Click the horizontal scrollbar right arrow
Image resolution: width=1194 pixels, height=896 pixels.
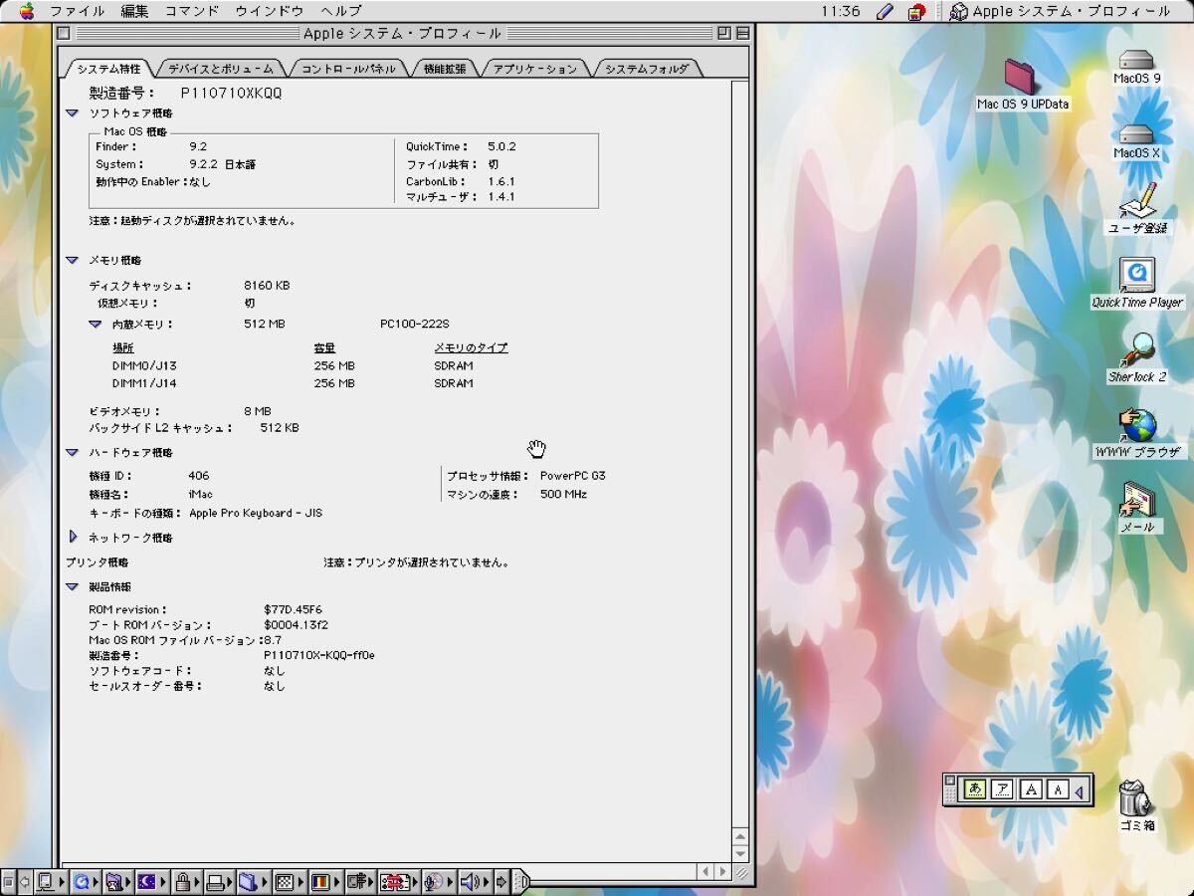[x=722, y=871]
